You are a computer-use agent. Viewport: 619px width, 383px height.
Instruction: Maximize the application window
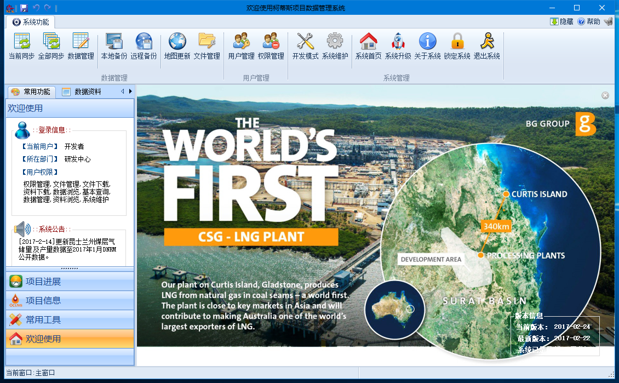[x=577, y=8]
